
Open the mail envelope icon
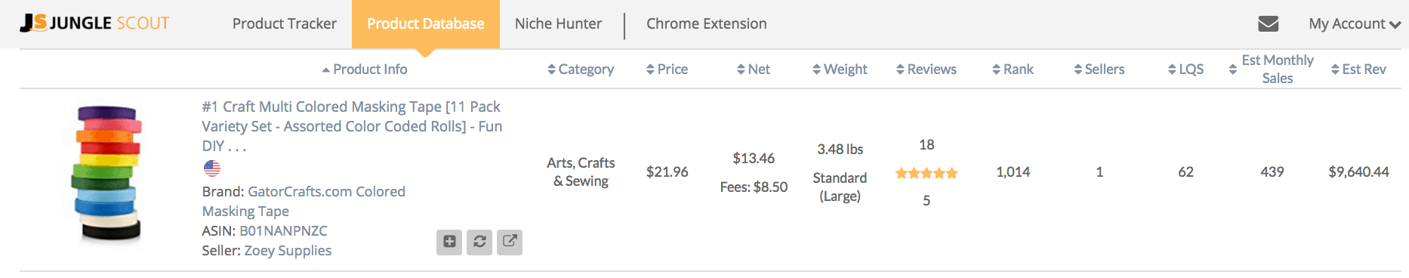click(1269, 23)
